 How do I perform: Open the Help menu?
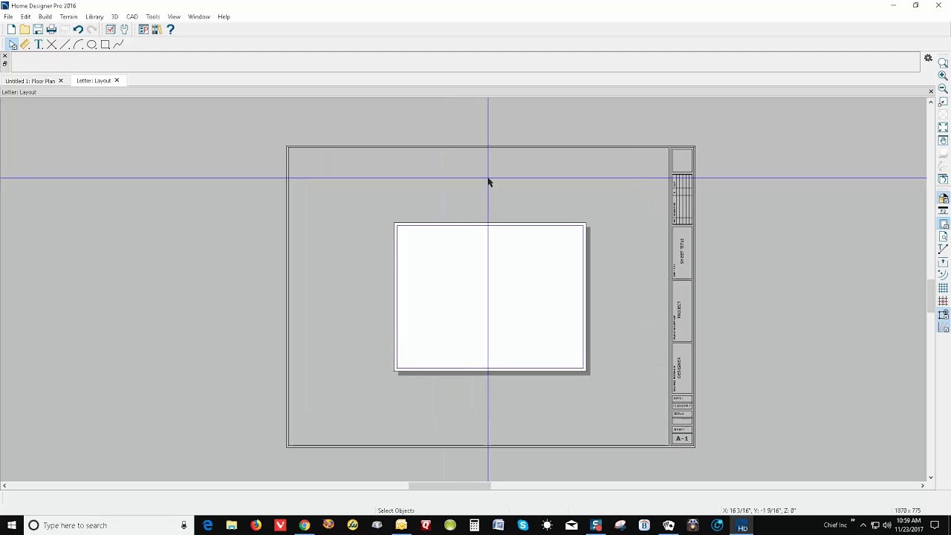click(x=224, y=16)
